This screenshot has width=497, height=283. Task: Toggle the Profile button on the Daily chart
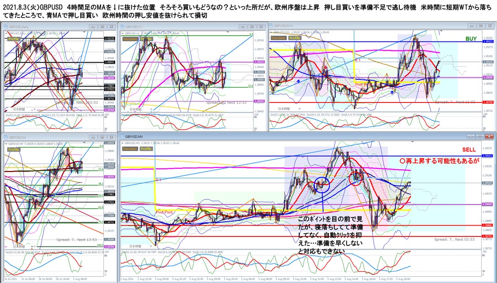(14, 39)
